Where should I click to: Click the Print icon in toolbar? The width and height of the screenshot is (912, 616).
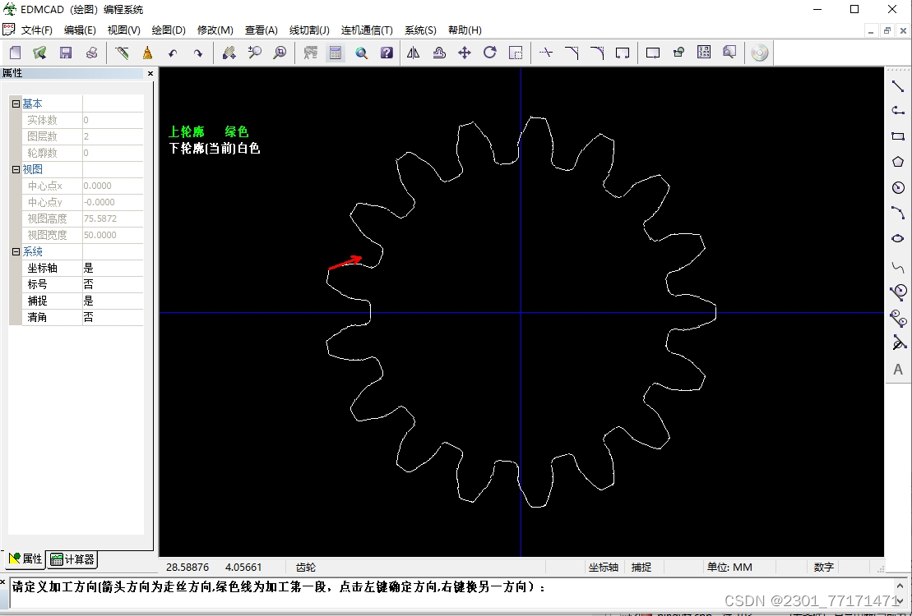pyautogui.click(x=92, y=53)
